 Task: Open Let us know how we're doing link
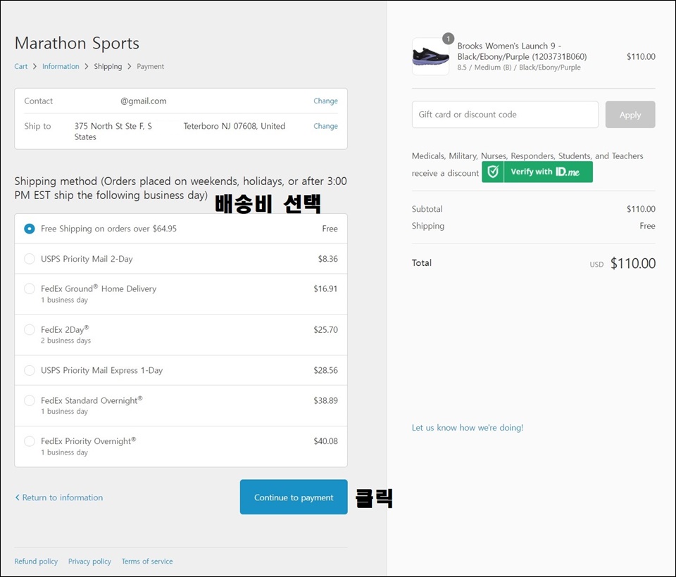click(468, 427)
